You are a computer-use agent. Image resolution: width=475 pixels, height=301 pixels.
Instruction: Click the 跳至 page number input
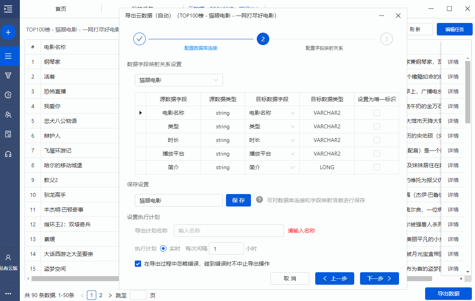coord(138,295)
